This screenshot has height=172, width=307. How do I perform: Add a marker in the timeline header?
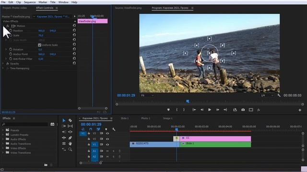[106, 129]
